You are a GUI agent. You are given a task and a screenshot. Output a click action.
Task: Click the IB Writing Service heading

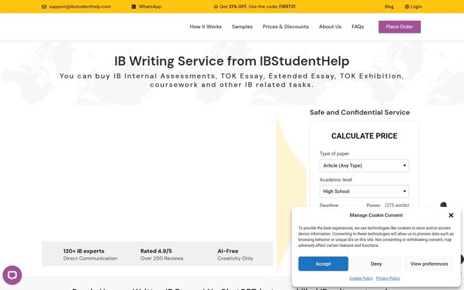point(232,61)
